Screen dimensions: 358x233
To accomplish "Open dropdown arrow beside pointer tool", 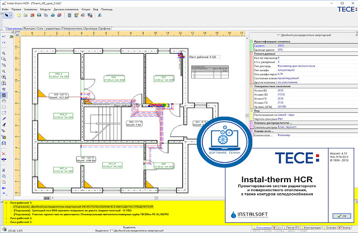I will pyautogui.click(x=11, y=15).
